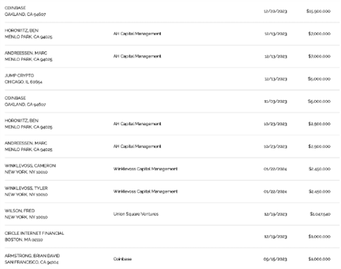Select ANDREESSEN, MARC dated 12/13/2023
The height and width of the screenshot is (269, 341).
(26, 53)
